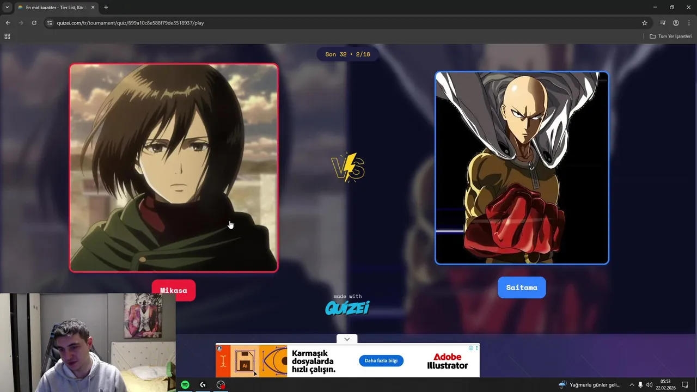Viewport: 697px width, 392px height.
Task: Click the microphone tray icon
Action: (x=640, y=385)
